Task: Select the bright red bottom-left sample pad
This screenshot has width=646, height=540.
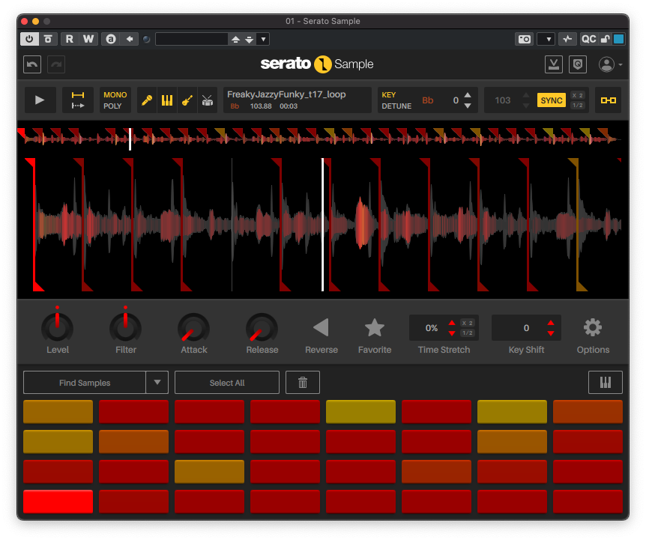Action: [58, 501]
